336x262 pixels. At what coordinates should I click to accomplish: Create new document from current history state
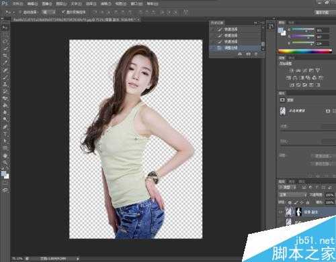coord(240,54)
